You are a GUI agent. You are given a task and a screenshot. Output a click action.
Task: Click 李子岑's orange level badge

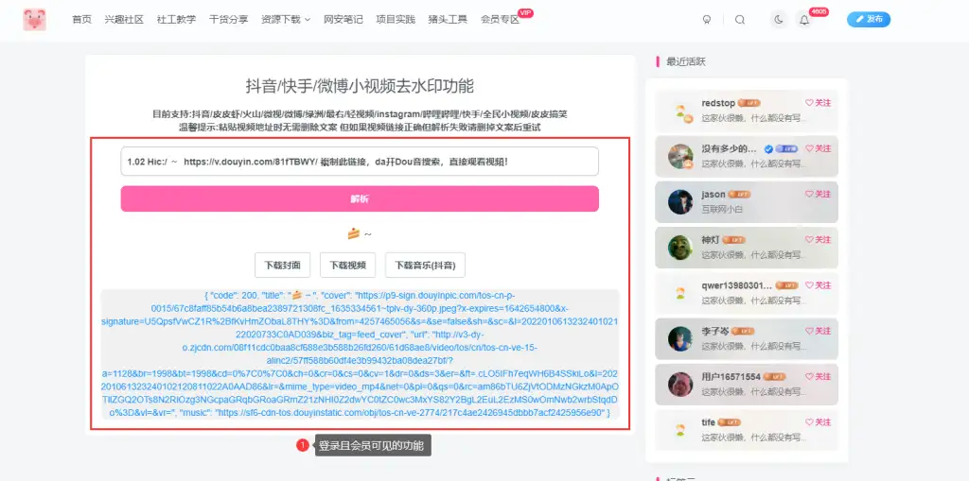tap(744, 331)
